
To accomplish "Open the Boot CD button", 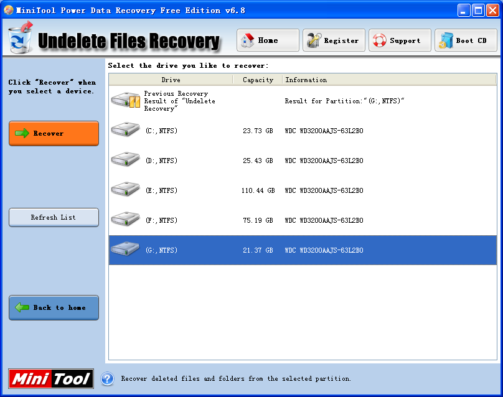I will tap(466, 40).
